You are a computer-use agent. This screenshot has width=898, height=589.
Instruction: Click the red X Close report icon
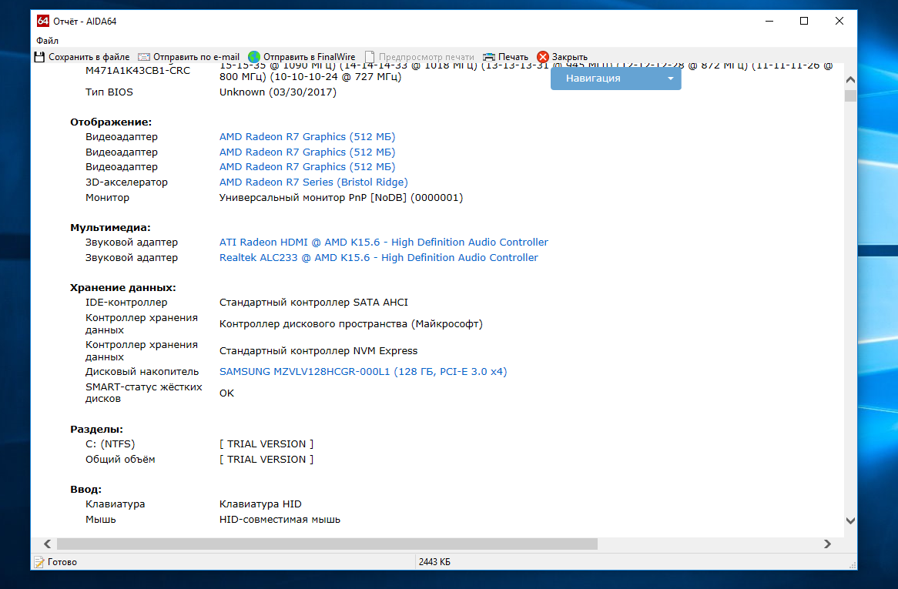(x=543, y=57)
